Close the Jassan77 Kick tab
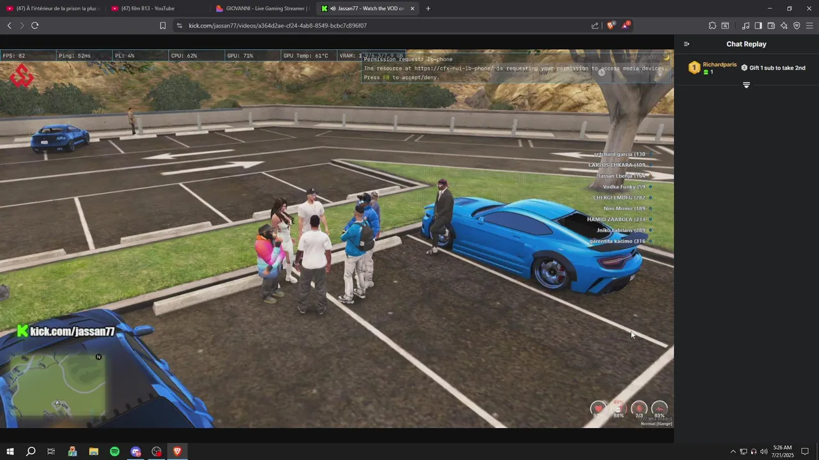The width and height of the screenshot is (819, 460). coord(412,8)
